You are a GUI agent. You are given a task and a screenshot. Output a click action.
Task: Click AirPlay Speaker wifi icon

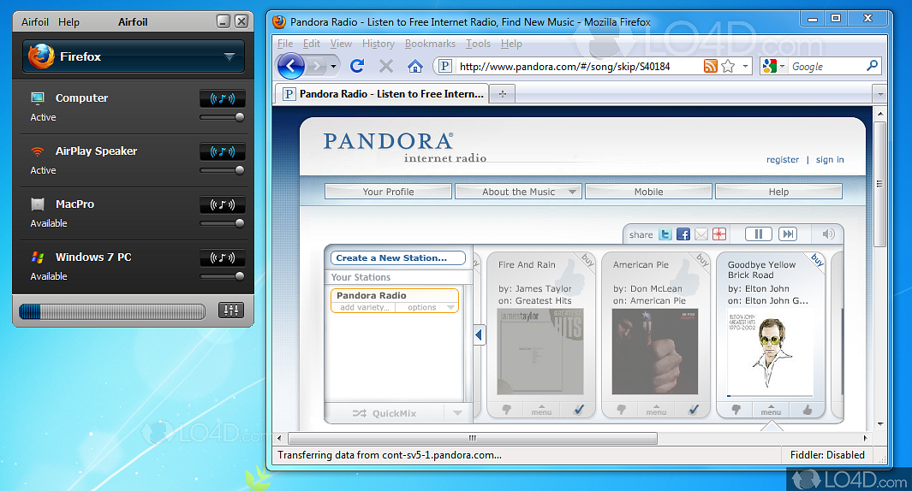pyautogui.click(x=38, y=151)
